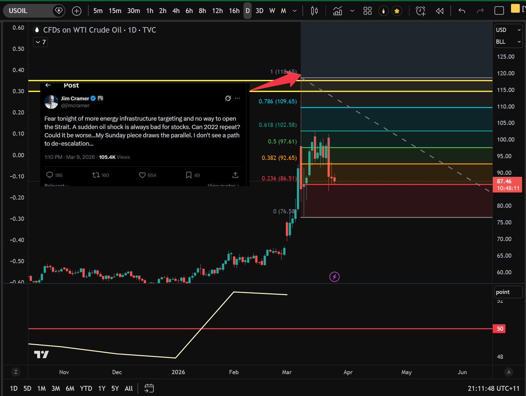This screenshot has height=396, width=526.
Task: Switch to the 15m timeframe
Action: point(115,11)
